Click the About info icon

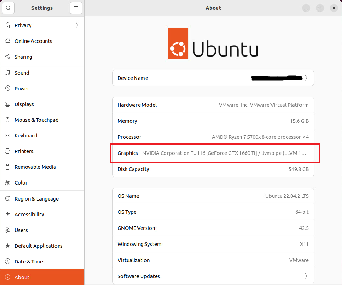(x=8, y=277)
